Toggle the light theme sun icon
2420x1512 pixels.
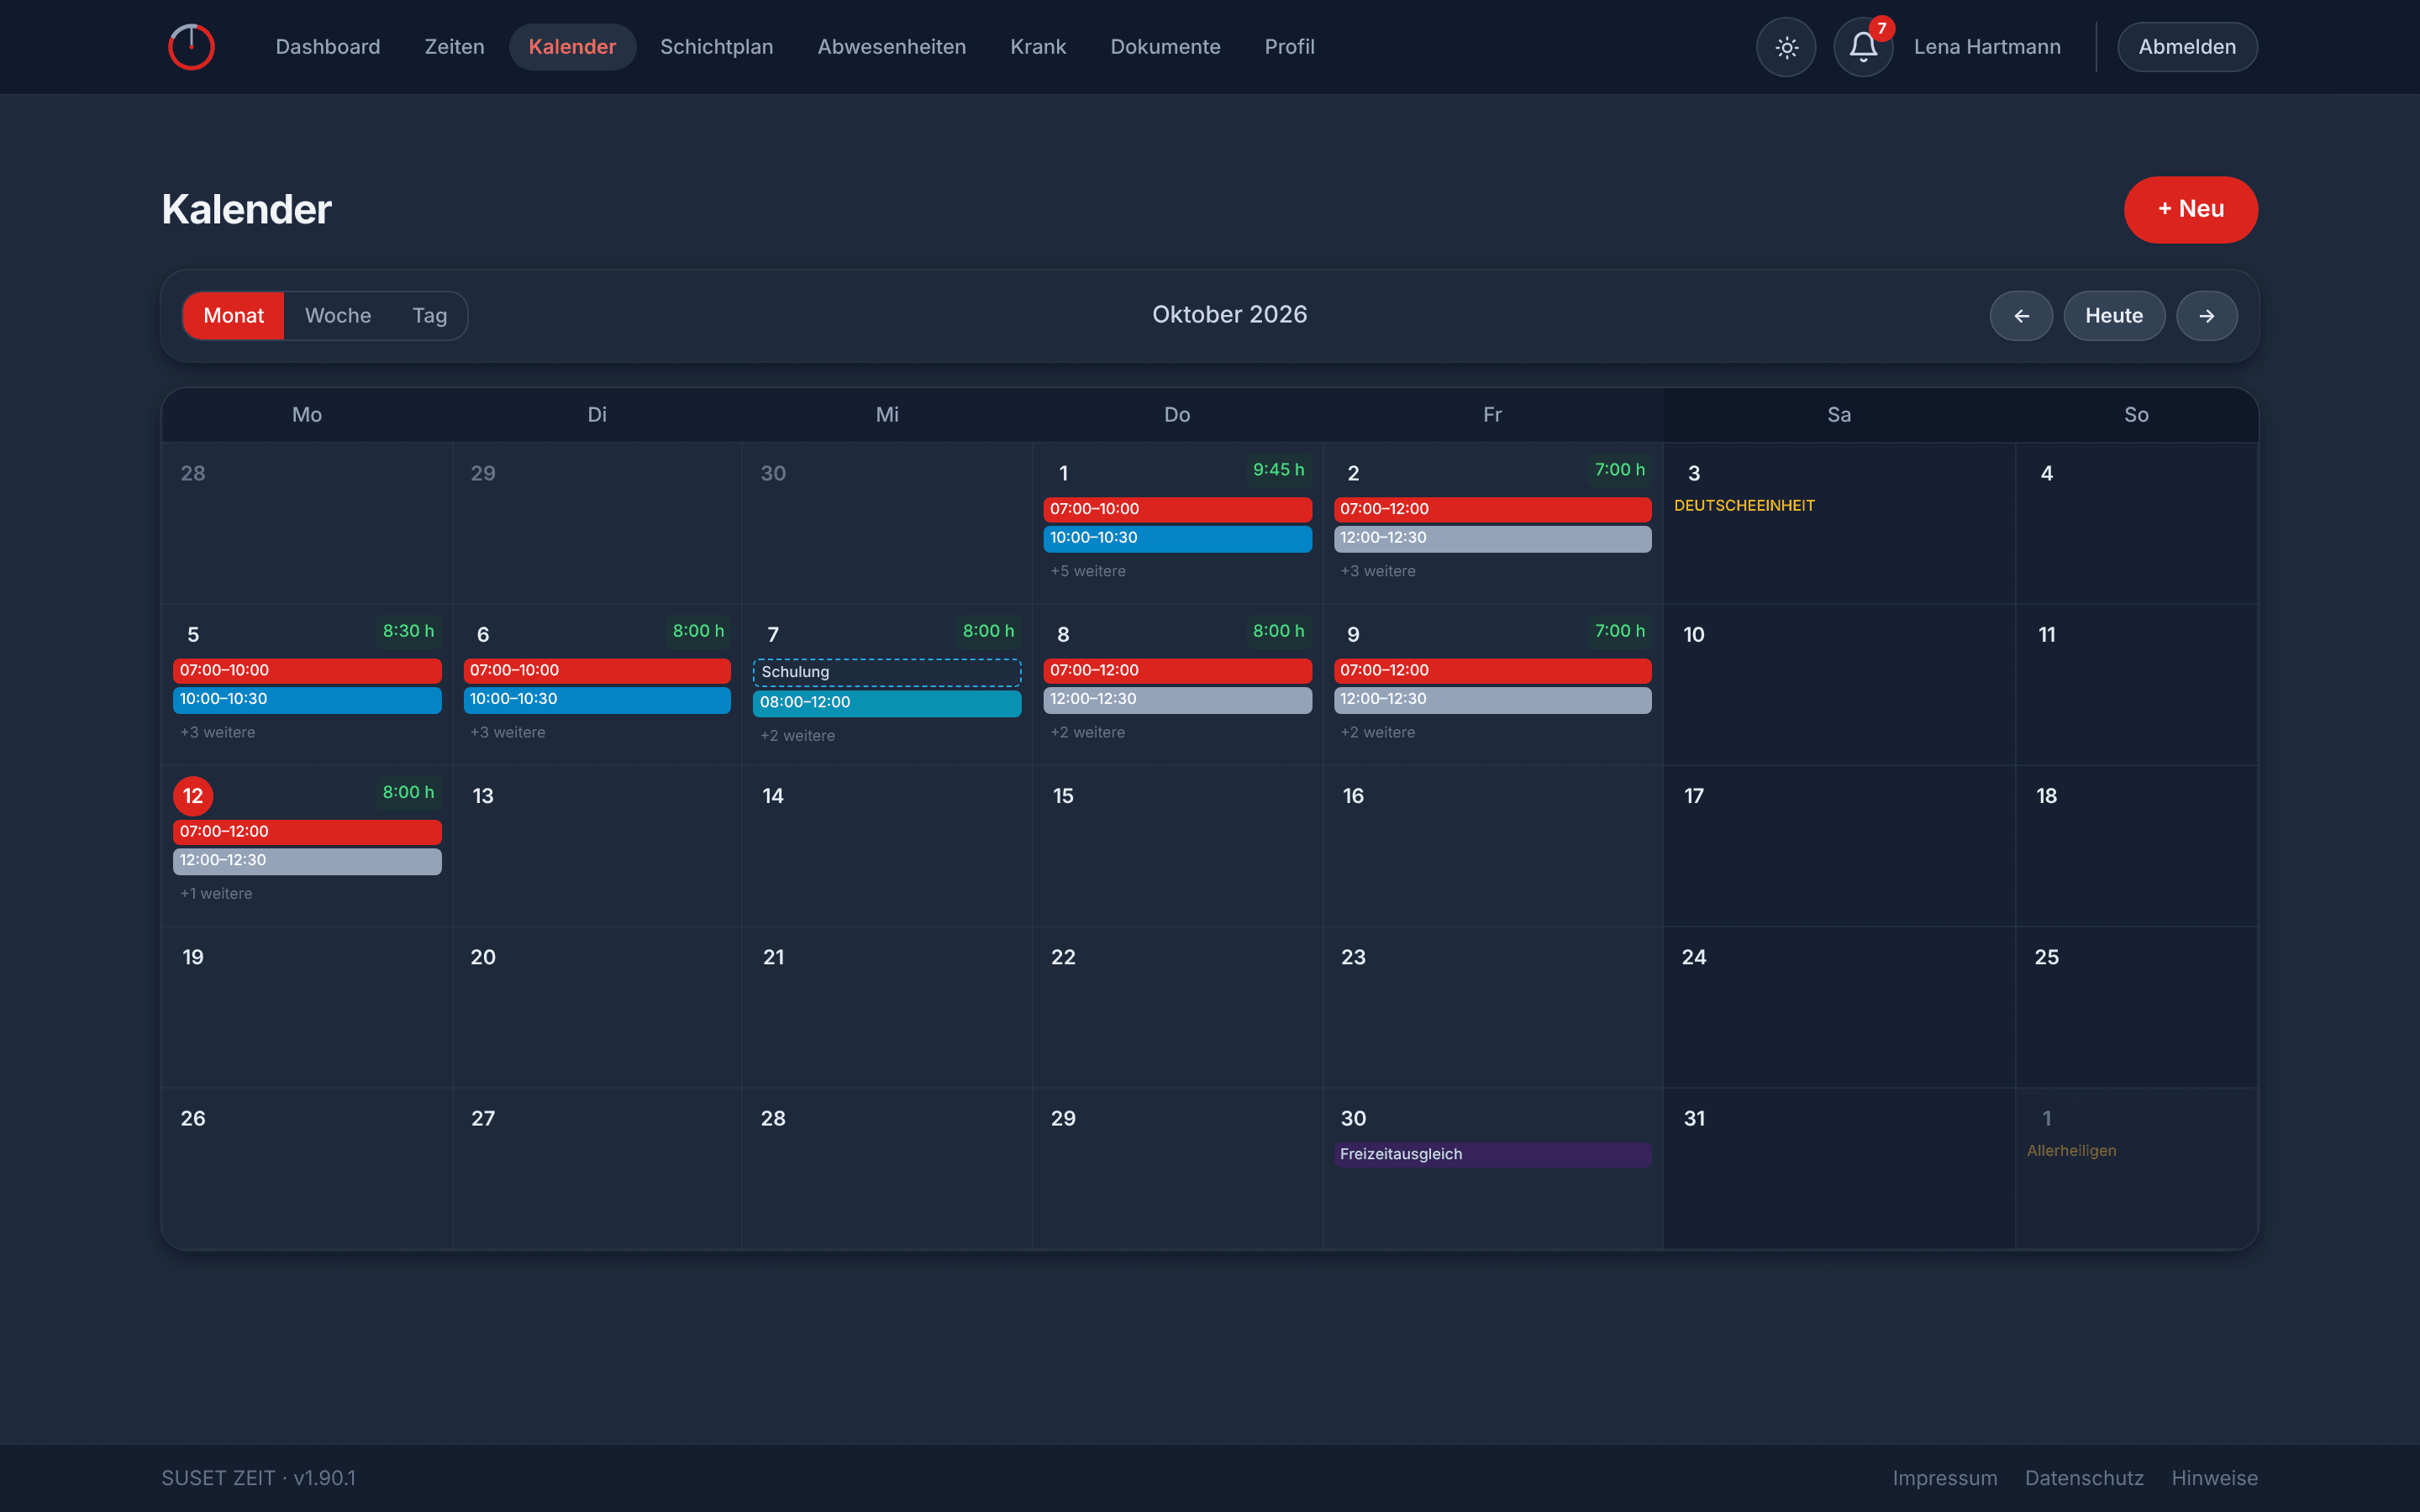1786,47
